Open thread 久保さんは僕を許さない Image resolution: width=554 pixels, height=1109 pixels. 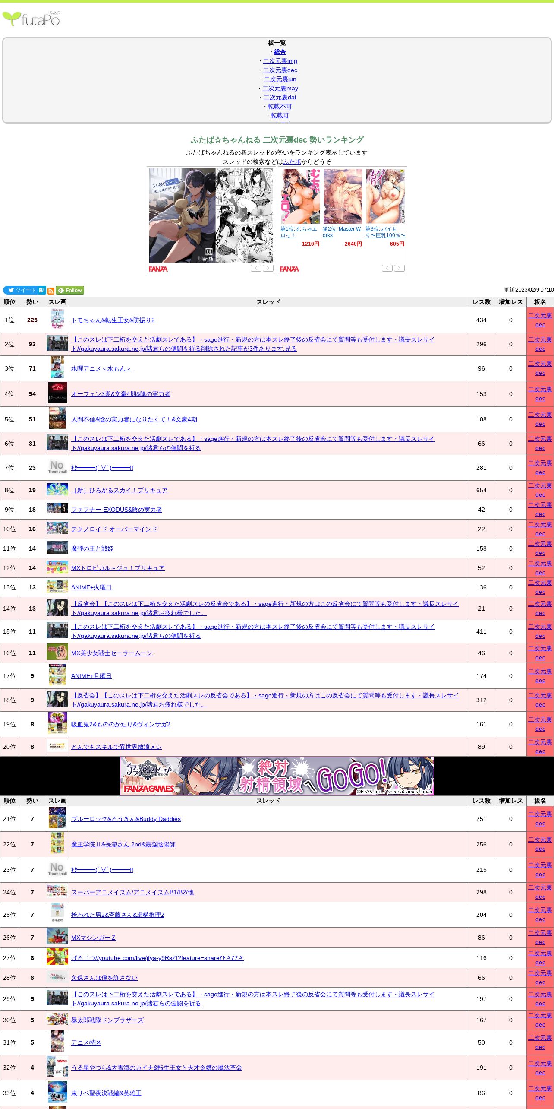click(104, 978)
